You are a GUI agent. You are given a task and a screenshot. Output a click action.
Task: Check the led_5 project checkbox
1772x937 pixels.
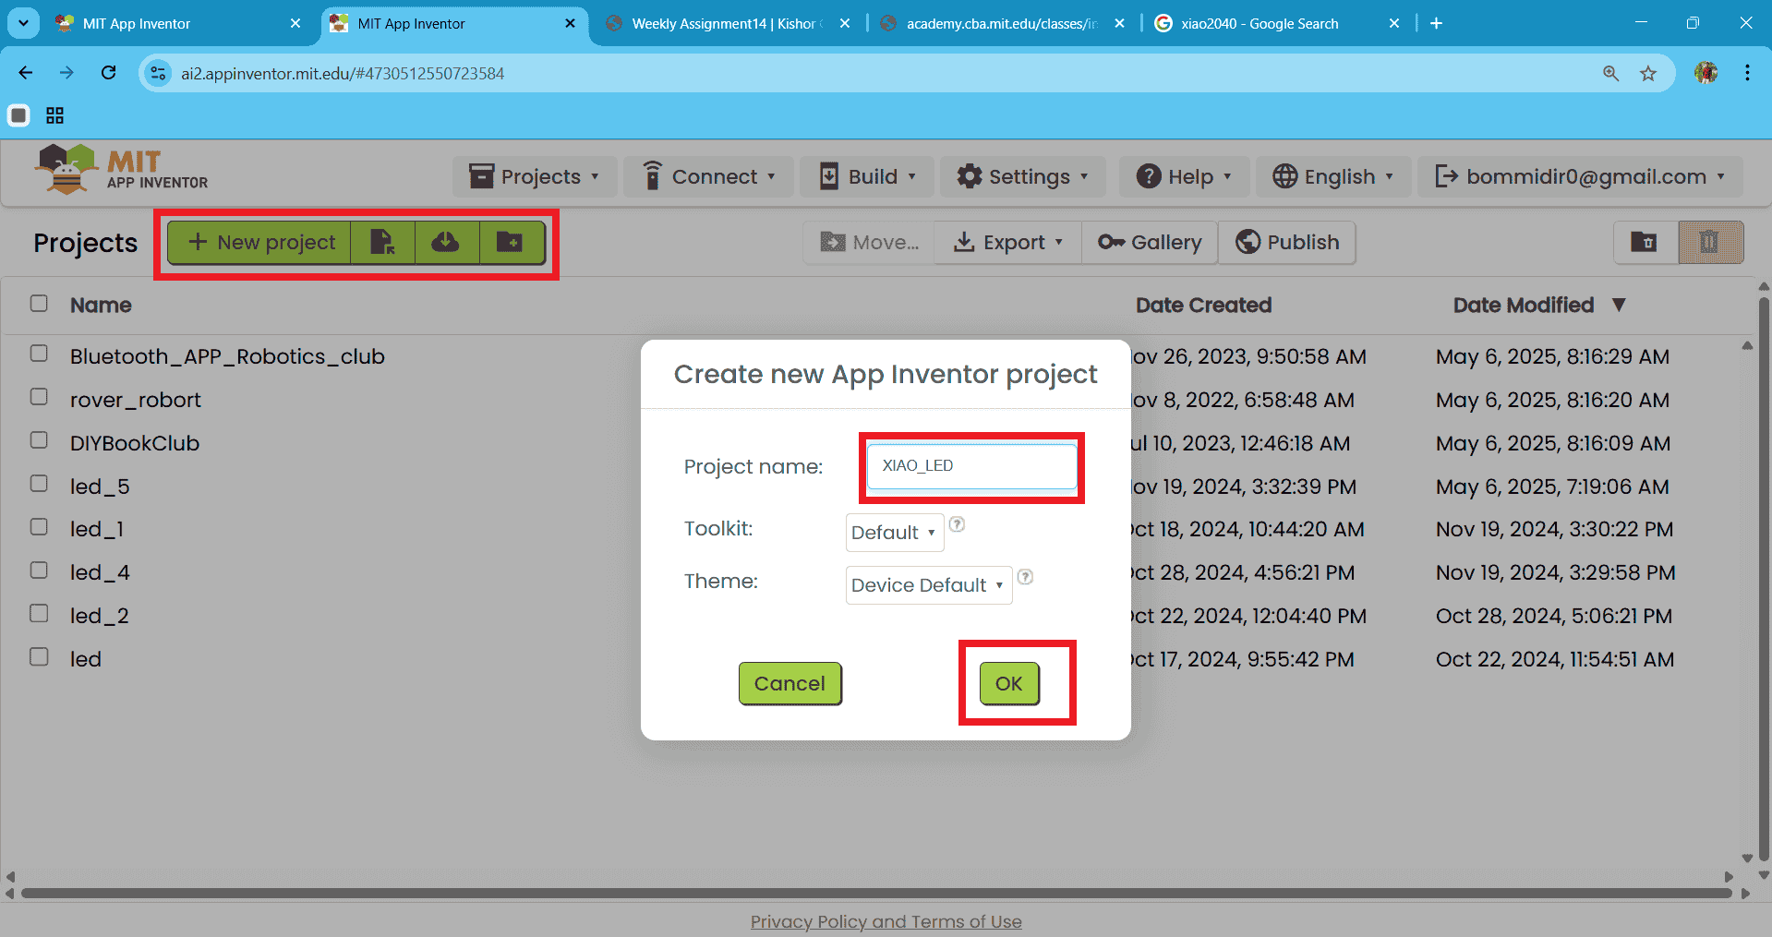pyautogui.click(x=39, y=484)
